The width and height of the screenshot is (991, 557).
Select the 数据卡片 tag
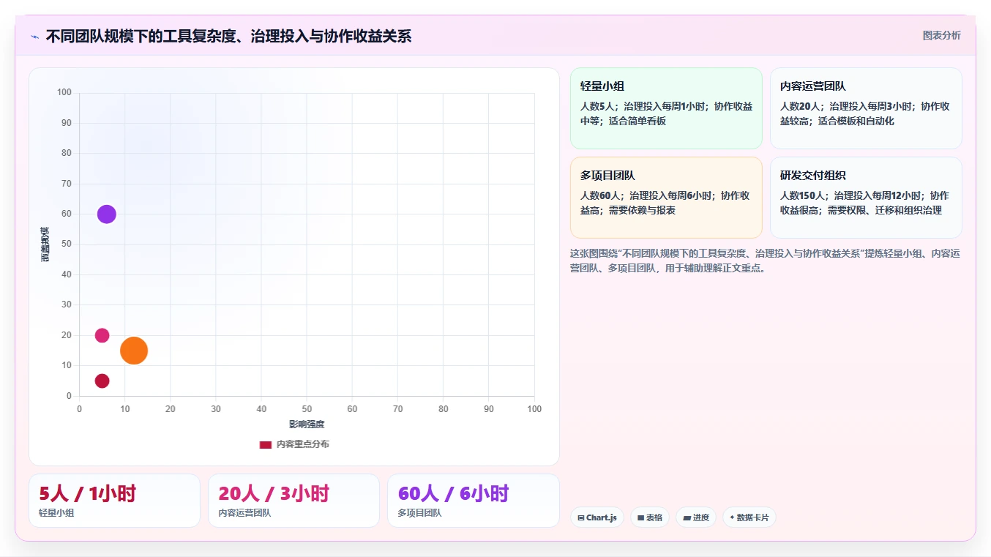click(749, 517)
